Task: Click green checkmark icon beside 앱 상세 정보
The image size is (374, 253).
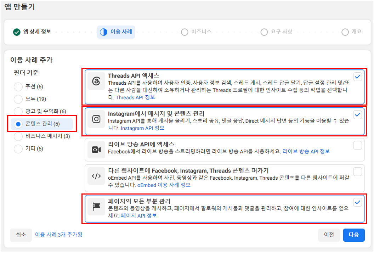Action: [17, 32]
